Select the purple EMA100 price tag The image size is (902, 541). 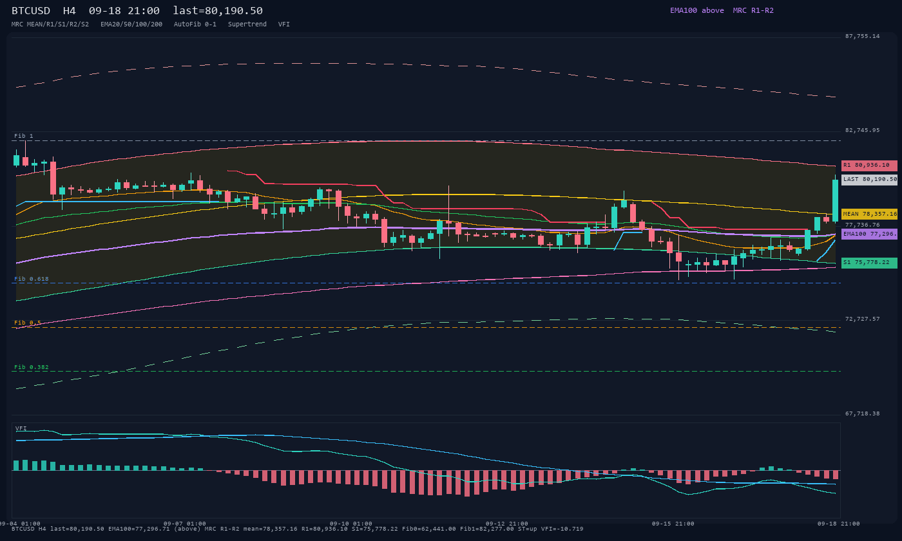tap(869, 234)
